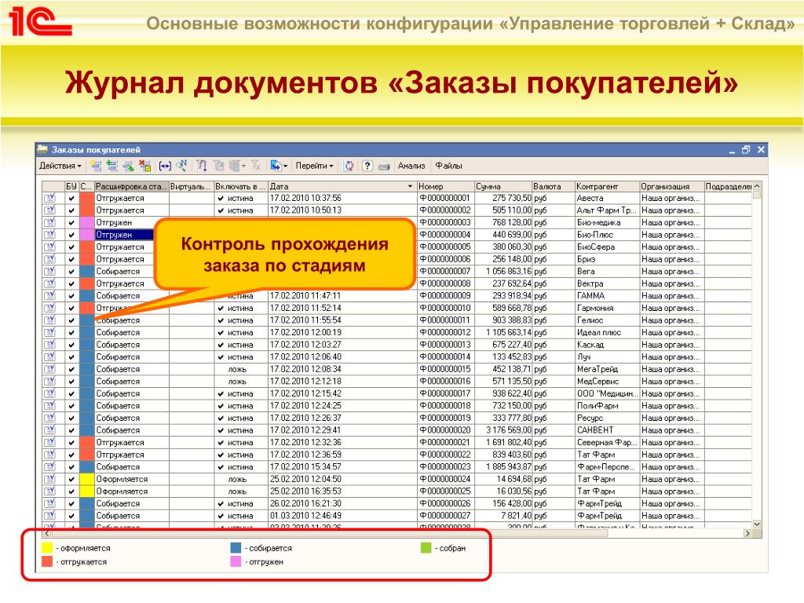Click the window icon beside Заказы покупателей title
The width and height of the screenshot is (804, 603).
[42, 149]
